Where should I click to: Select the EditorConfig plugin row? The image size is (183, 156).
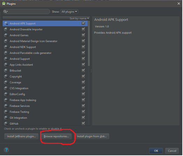pos(45,94)
